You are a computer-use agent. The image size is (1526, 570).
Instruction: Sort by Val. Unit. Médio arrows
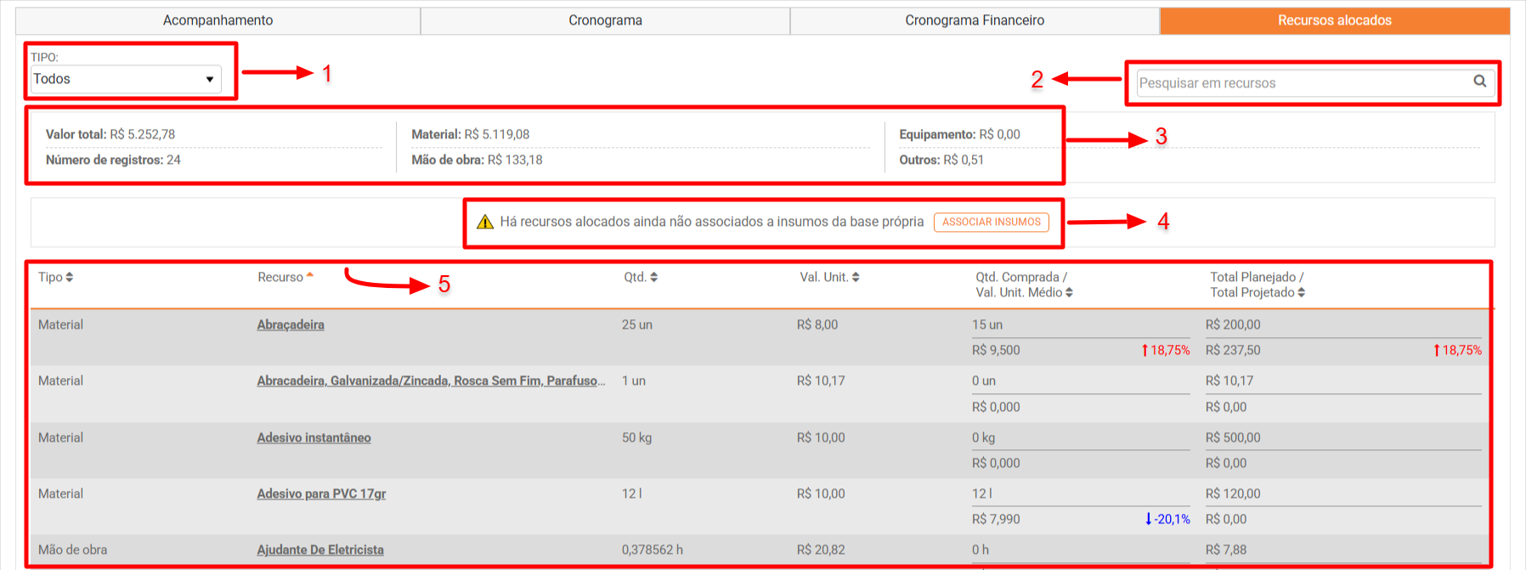click(x=1069, y=293)
